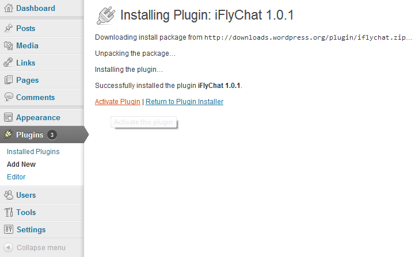This screenshot has width=419, height=257.
Task: Click the Links chain icon
Action: (x=8, y=63)
